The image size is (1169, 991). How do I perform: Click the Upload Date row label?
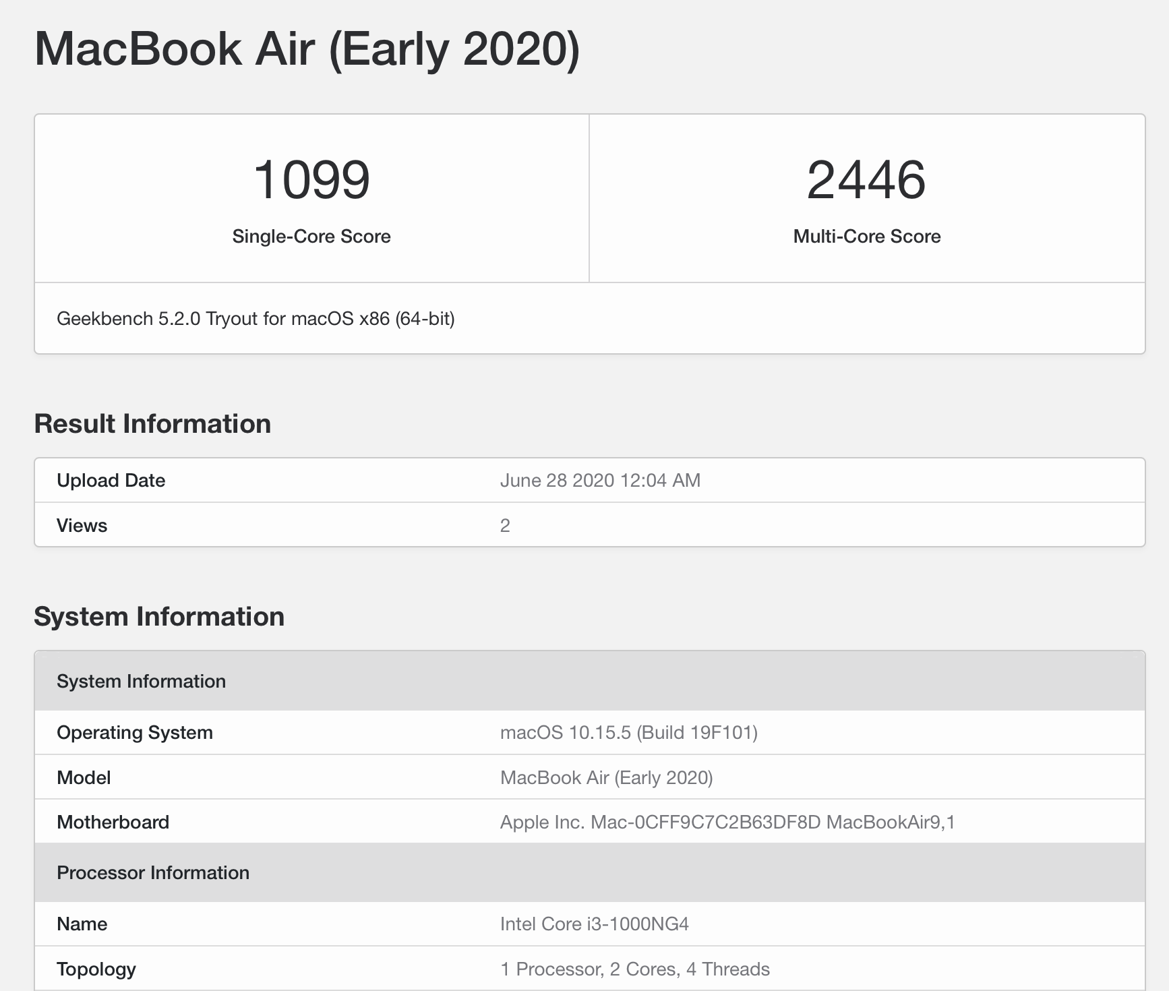111,481
